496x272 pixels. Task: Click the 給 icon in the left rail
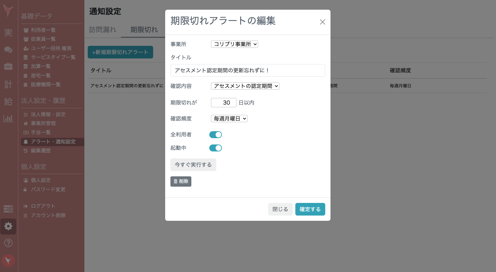pos(8,102)
